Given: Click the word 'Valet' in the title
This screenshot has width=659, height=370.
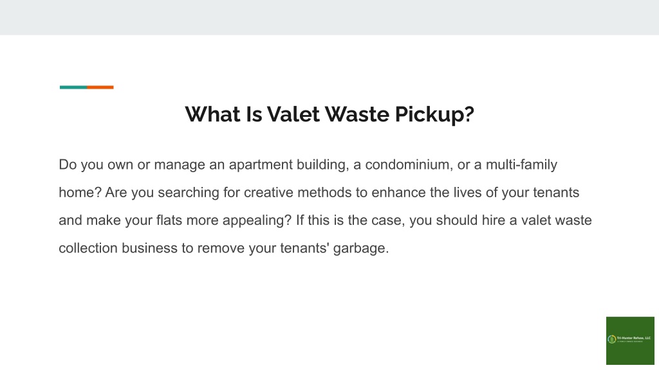Looking at the screenshot, I should click(x=293, y=114).
